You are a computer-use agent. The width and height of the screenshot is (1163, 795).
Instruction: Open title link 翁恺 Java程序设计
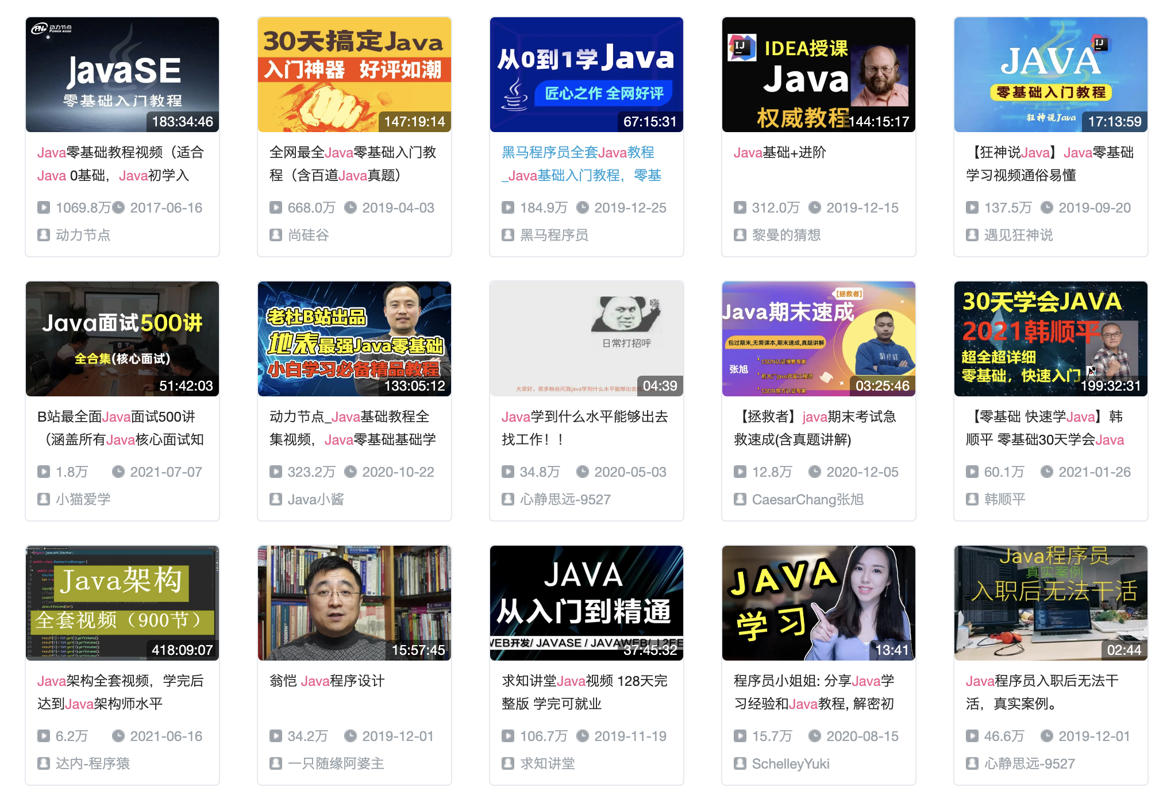coord(327,681)
